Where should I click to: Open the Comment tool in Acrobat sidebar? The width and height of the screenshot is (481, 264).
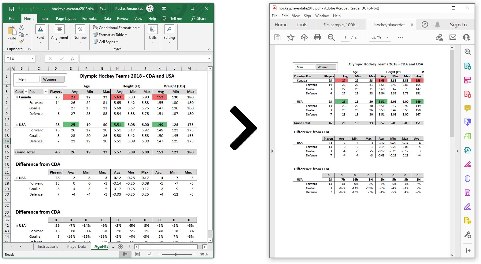pos(467,108)
